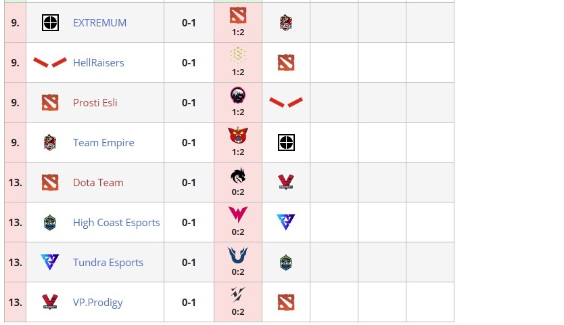This screenshot has width=564, height=325.
Task: Click the HellRaisers logo beside its team name
Action: [x=50, y=63]
